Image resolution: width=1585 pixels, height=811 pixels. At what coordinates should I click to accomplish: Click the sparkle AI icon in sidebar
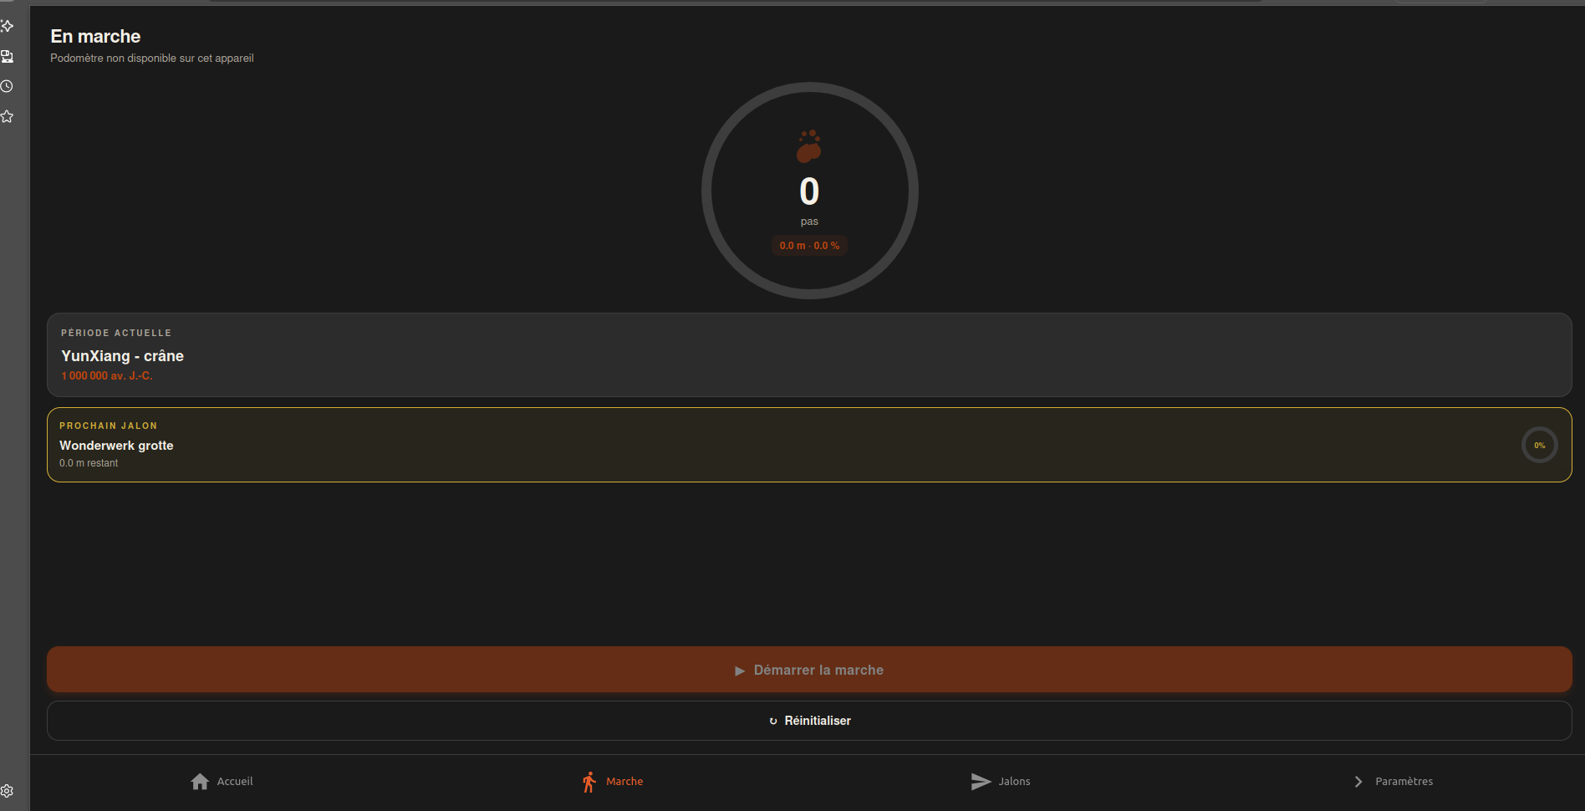[8, 26]
